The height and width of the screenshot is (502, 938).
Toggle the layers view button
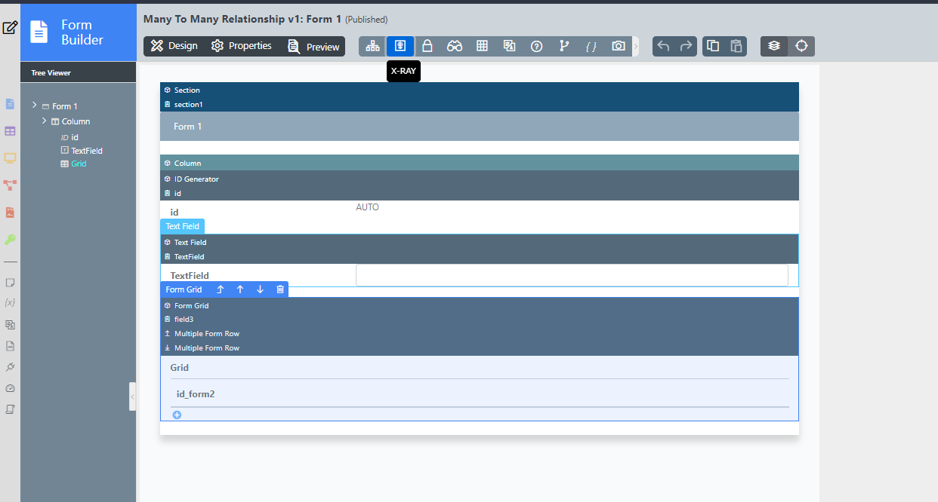pyautogui.click(x=774, y=46)
